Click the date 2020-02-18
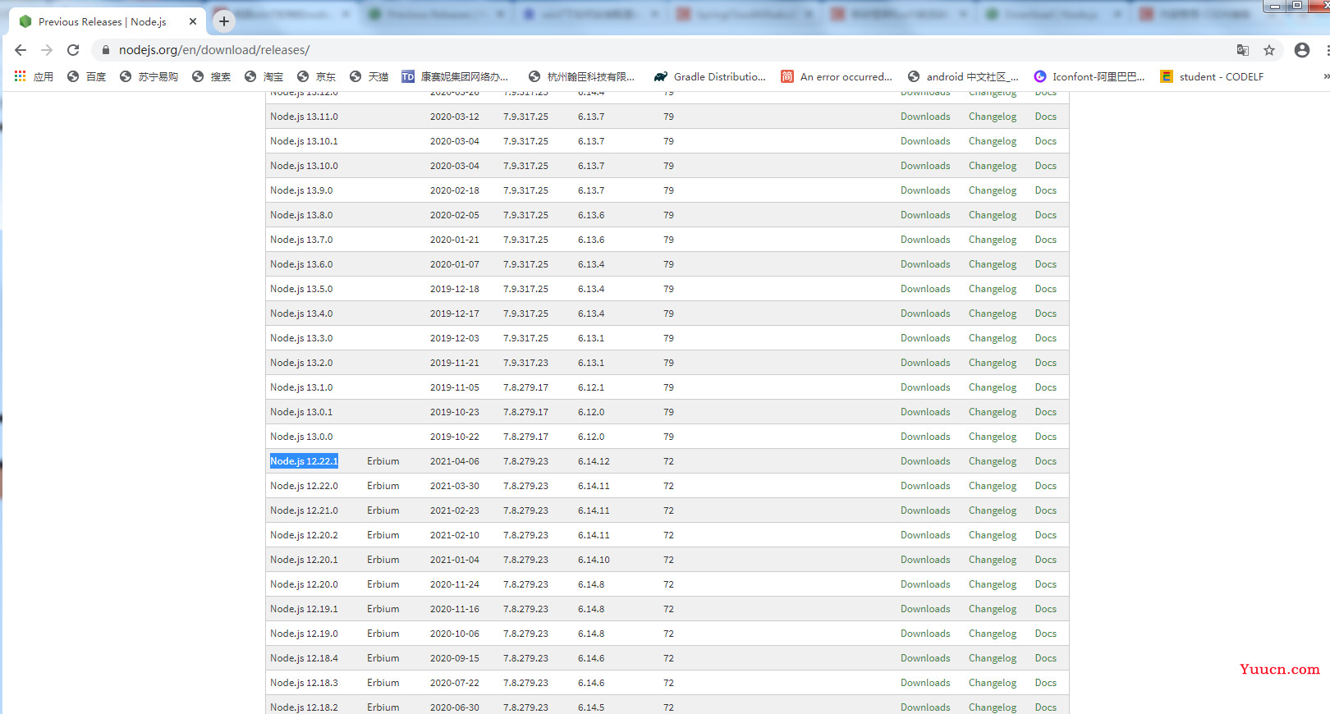 pos(455,190)
